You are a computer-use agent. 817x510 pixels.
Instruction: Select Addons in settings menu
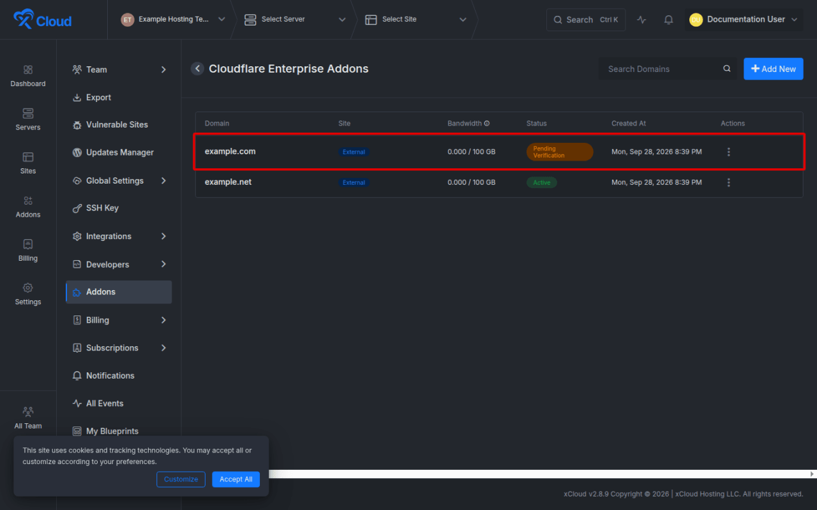(x=119, y=292)
